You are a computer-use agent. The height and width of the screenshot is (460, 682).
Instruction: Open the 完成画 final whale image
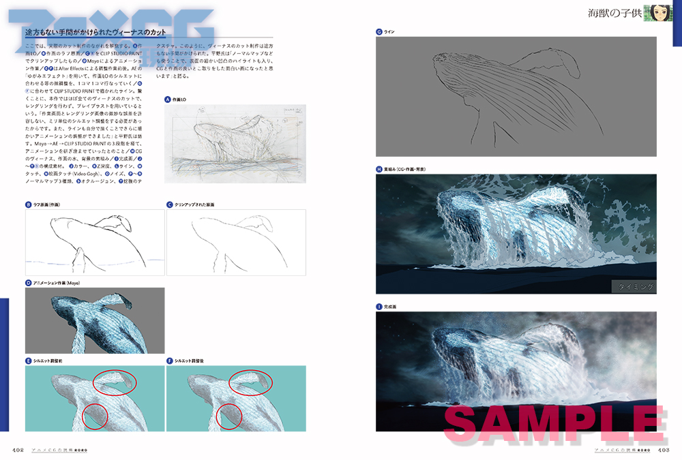pyautogui.click(x=516, y=371)
